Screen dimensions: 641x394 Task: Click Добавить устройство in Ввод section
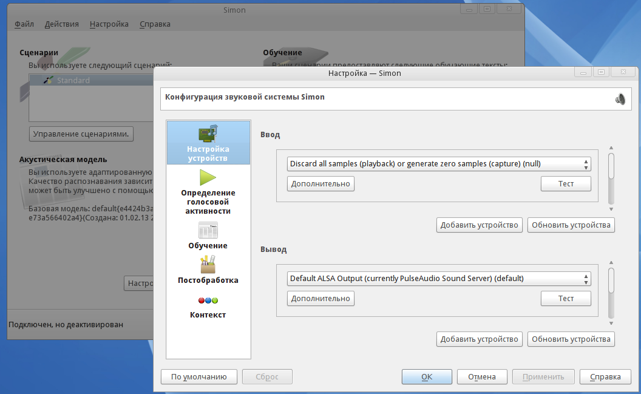coord(479,225)
